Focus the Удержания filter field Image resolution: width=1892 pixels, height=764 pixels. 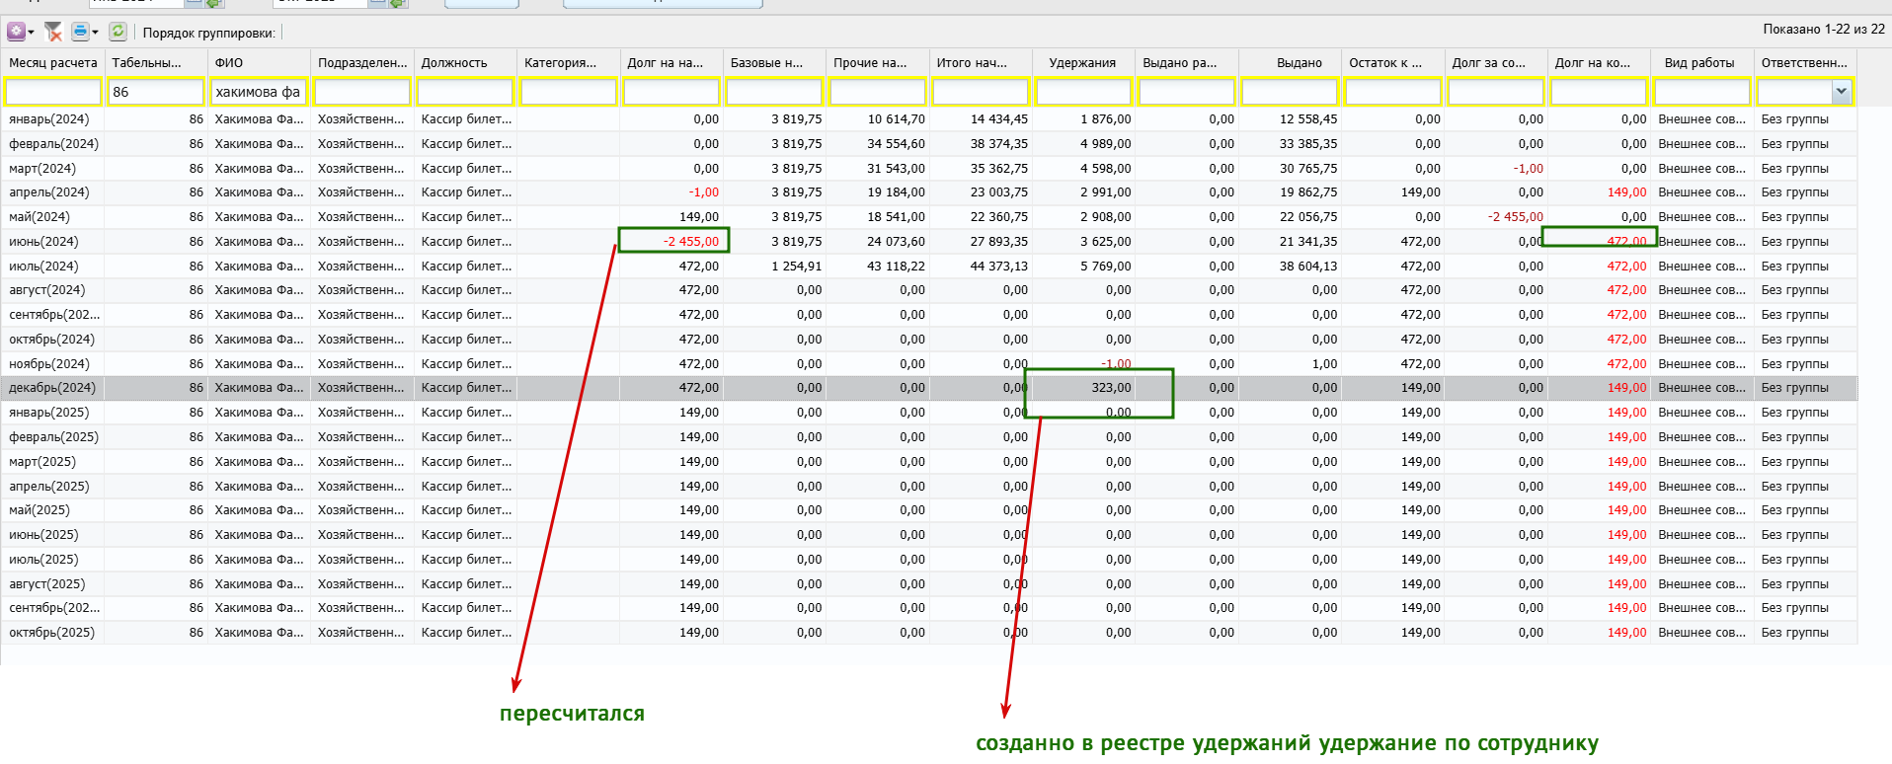[1084, 92]
